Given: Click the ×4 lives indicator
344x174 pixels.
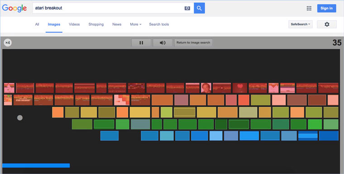Looking at the screenshot, I should tap(8, 43).
